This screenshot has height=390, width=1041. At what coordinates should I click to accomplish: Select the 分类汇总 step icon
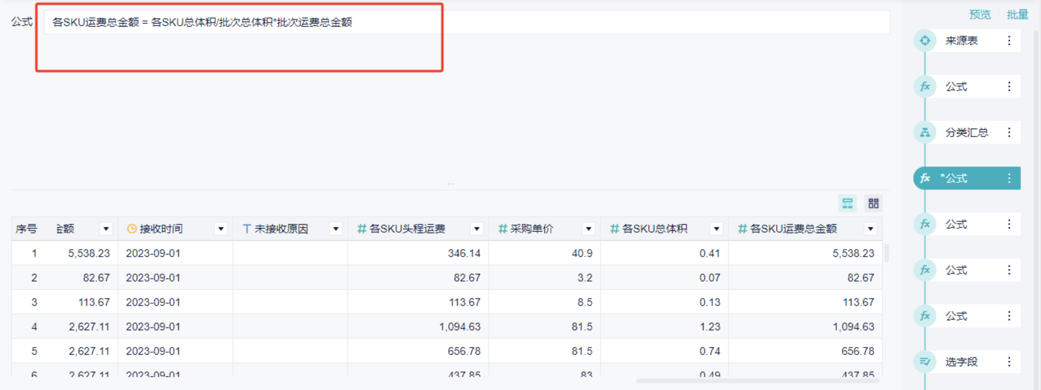tap(925, 133)
